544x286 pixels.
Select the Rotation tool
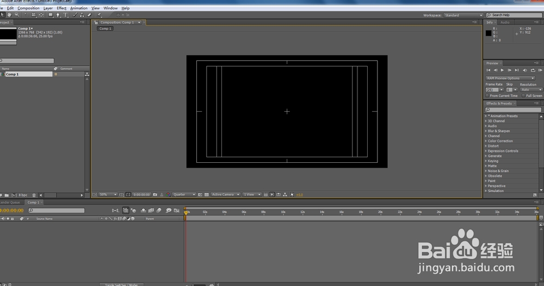pyautogui.click(x=26, y=15)
